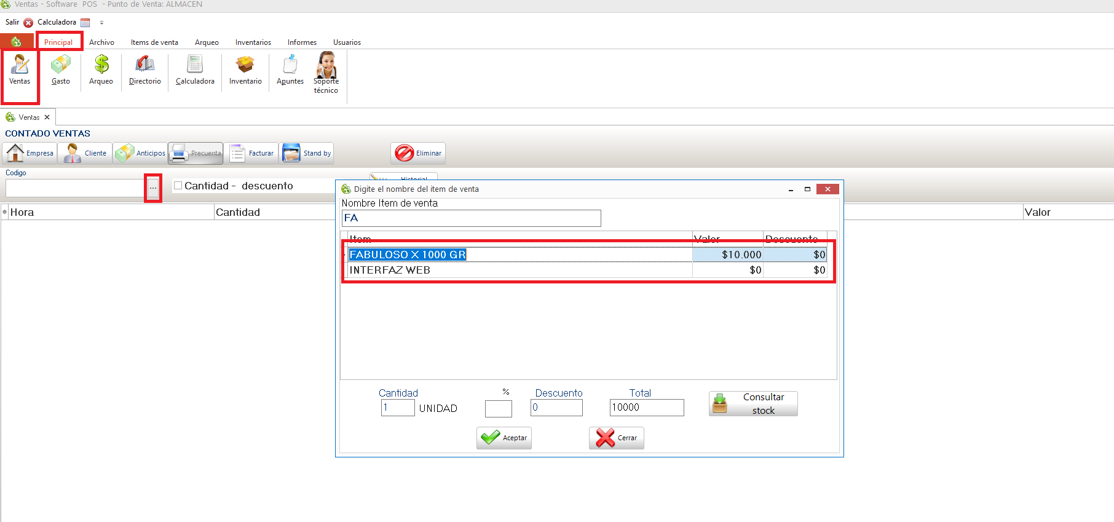Contact Soporte técnico via headset icon

[x=326, y=72]
